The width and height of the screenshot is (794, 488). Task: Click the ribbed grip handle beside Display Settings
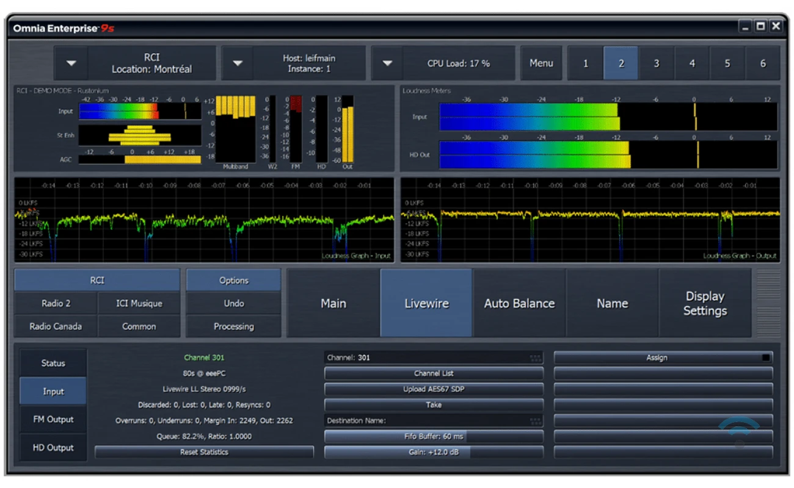point(768,303)
